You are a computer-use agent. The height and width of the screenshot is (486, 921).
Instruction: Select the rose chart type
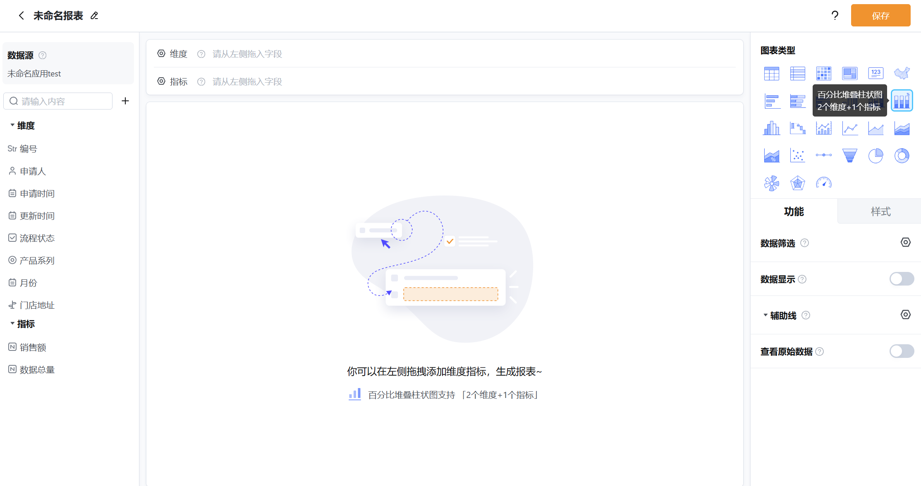click(x=771, y=183)
